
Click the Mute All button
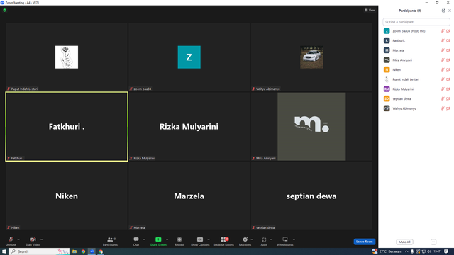coord(404,242)
